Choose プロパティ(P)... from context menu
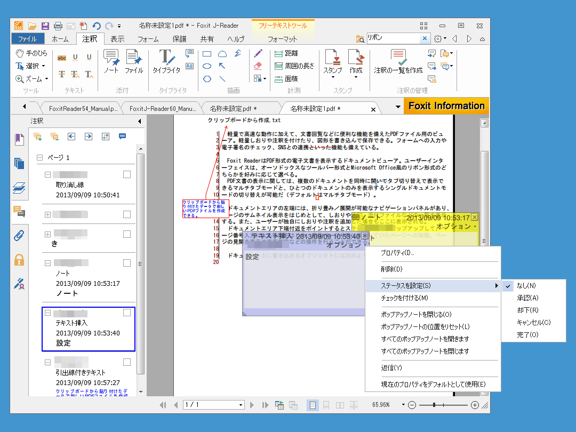The image size is (576, 432). [397, 253]
